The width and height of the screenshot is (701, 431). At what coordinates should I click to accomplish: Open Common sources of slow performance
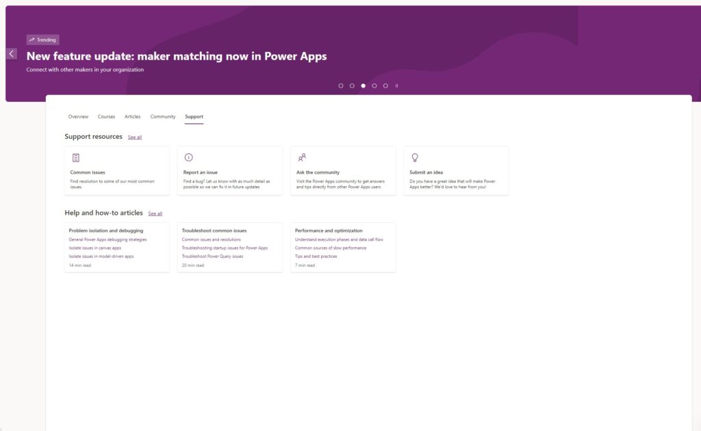(x=331, y=248)
